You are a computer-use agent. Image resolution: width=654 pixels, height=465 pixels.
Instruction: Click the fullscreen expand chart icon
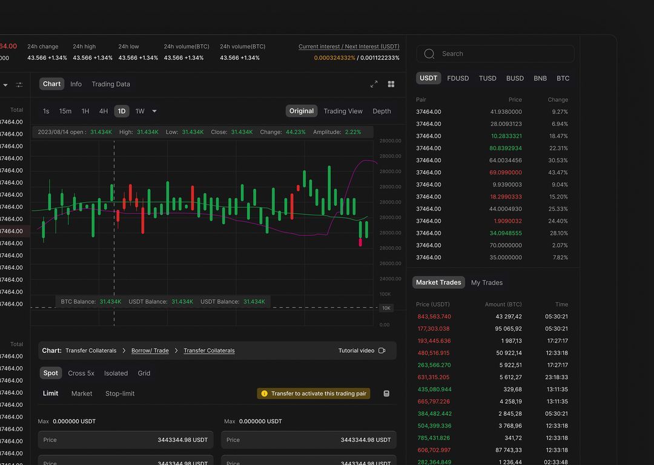pyautogui.click(x=374, y=84)
